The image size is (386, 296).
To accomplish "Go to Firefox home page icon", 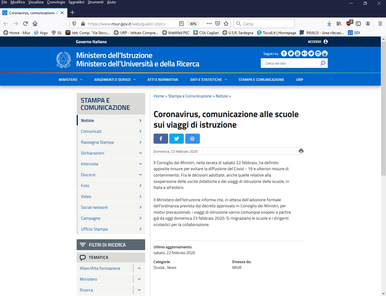I will [35, 24].
